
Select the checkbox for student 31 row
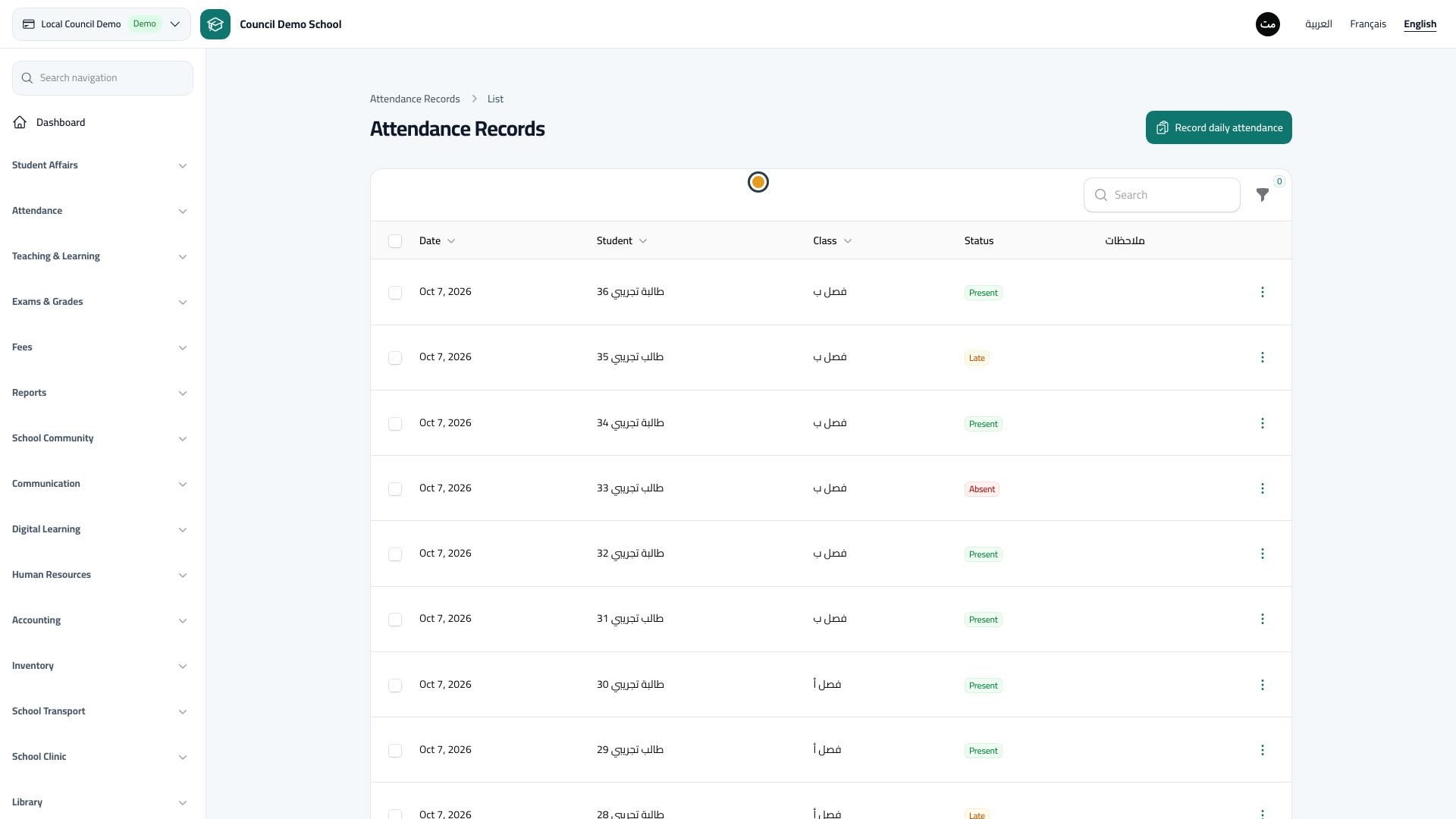(x=395, y=620)
